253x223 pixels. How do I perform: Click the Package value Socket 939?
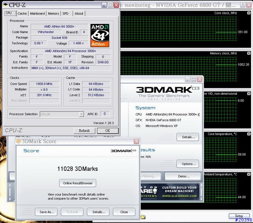pos(59,38)
